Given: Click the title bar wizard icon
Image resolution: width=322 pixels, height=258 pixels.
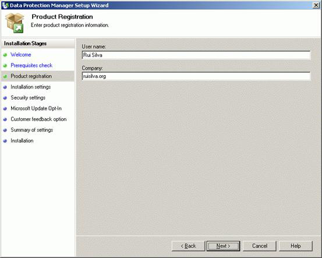Looking at the screenshot, I should (x=5, y=5).
